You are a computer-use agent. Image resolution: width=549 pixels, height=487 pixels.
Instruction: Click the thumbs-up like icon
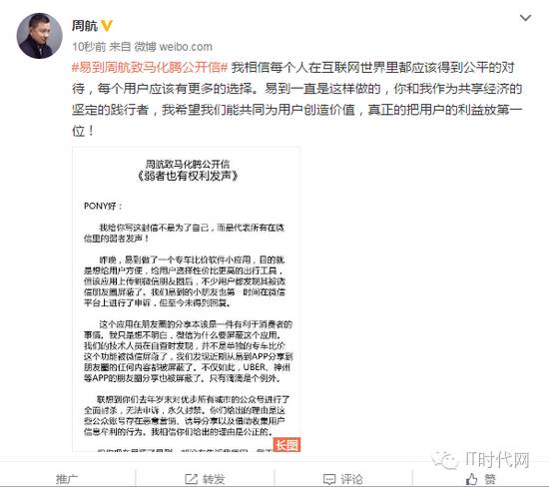pos(471,479)
